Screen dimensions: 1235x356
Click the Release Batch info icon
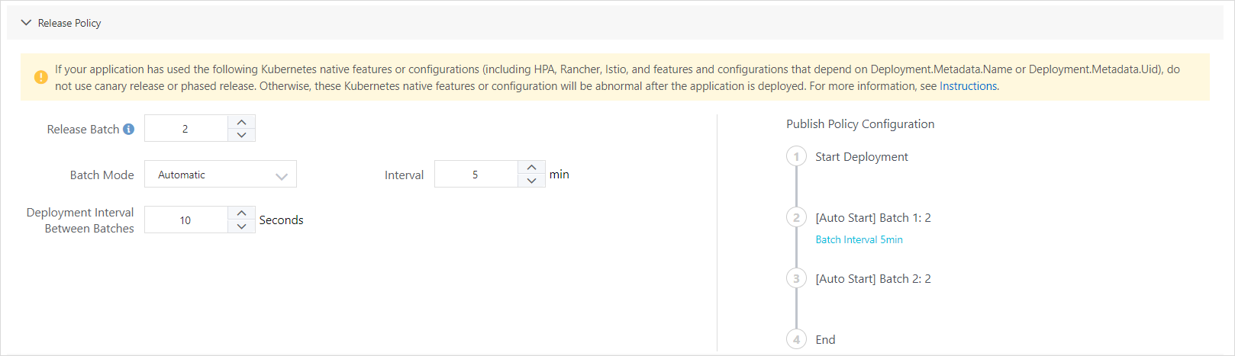coord(128,129)
